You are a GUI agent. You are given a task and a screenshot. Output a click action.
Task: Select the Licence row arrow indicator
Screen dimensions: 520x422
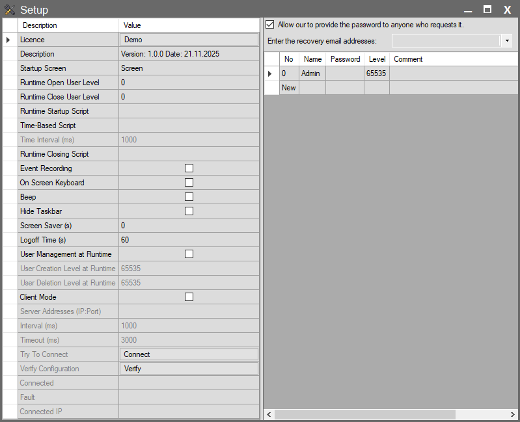tap(8, 40)
